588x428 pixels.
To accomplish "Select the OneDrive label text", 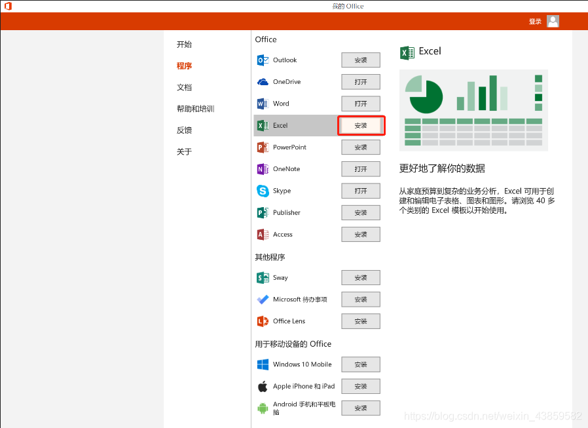I will [x=287, y=82].
